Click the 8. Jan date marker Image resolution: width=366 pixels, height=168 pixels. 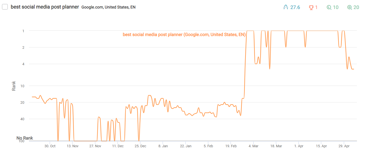coord(163,146)
